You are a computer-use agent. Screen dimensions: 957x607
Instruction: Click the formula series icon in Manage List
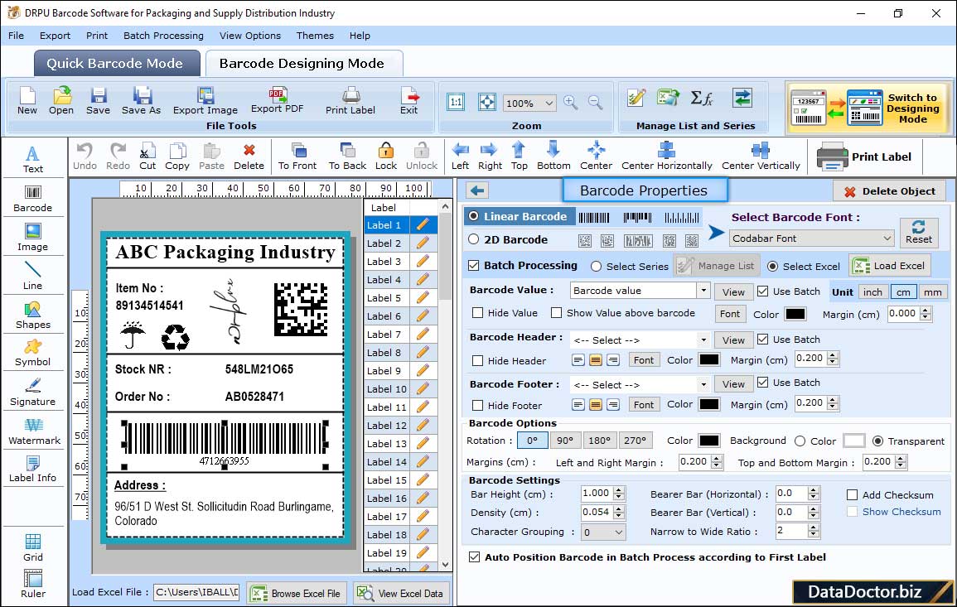coord(701,98)
